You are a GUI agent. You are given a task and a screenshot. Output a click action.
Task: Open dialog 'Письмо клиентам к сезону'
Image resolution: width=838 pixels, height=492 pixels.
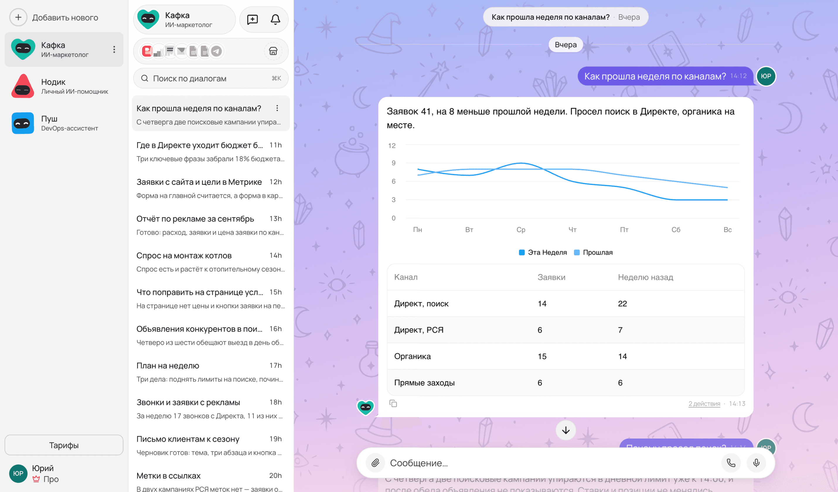click(x=211, y=445)
